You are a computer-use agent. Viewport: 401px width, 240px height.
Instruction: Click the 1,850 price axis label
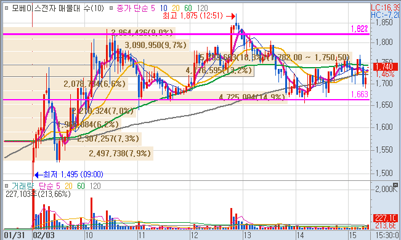[x=384, y=23]
